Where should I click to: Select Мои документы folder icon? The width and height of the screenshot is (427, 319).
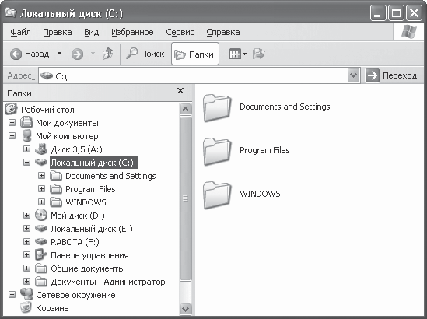(26, 122)
